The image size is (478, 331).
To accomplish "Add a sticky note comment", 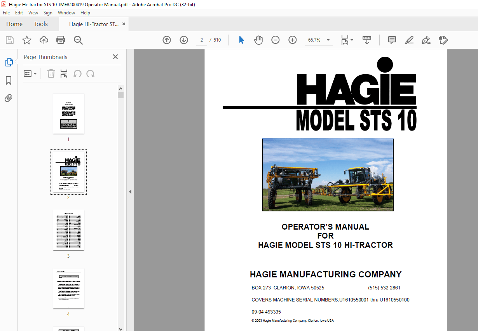I will point(392,40).
